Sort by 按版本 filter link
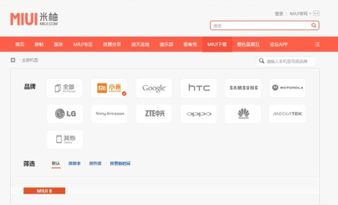Viewport: 338px width, 205px height. 74,164
